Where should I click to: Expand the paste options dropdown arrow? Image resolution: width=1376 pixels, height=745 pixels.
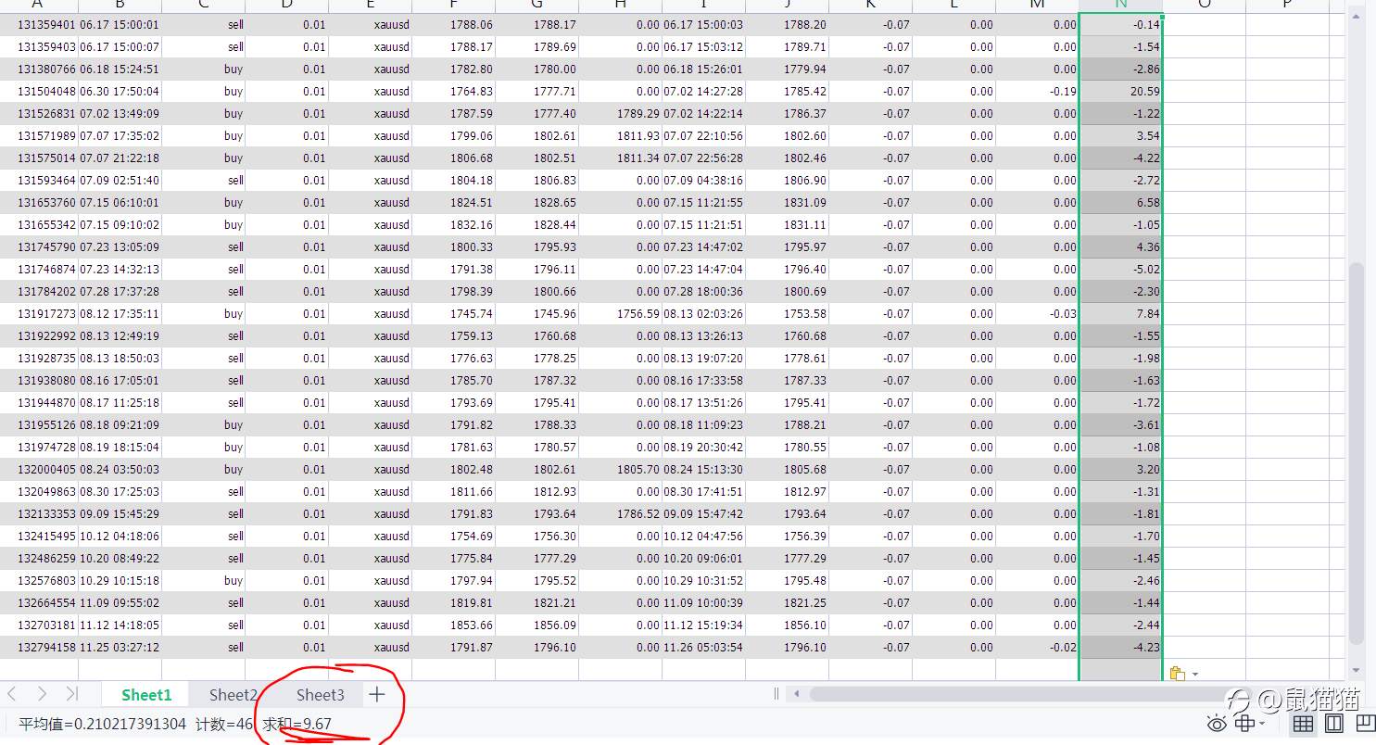pos(1195,675)
